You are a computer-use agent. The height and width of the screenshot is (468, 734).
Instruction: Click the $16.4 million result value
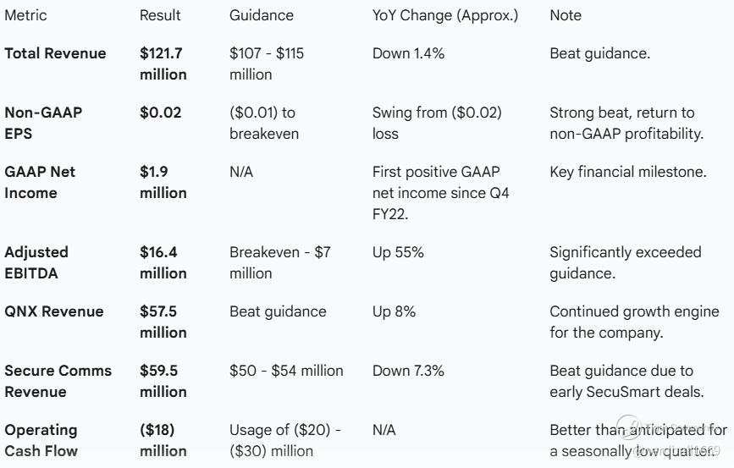pos(163,262)
